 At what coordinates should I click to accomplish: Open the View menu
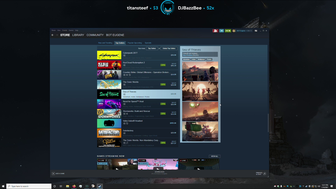point(59,30)
